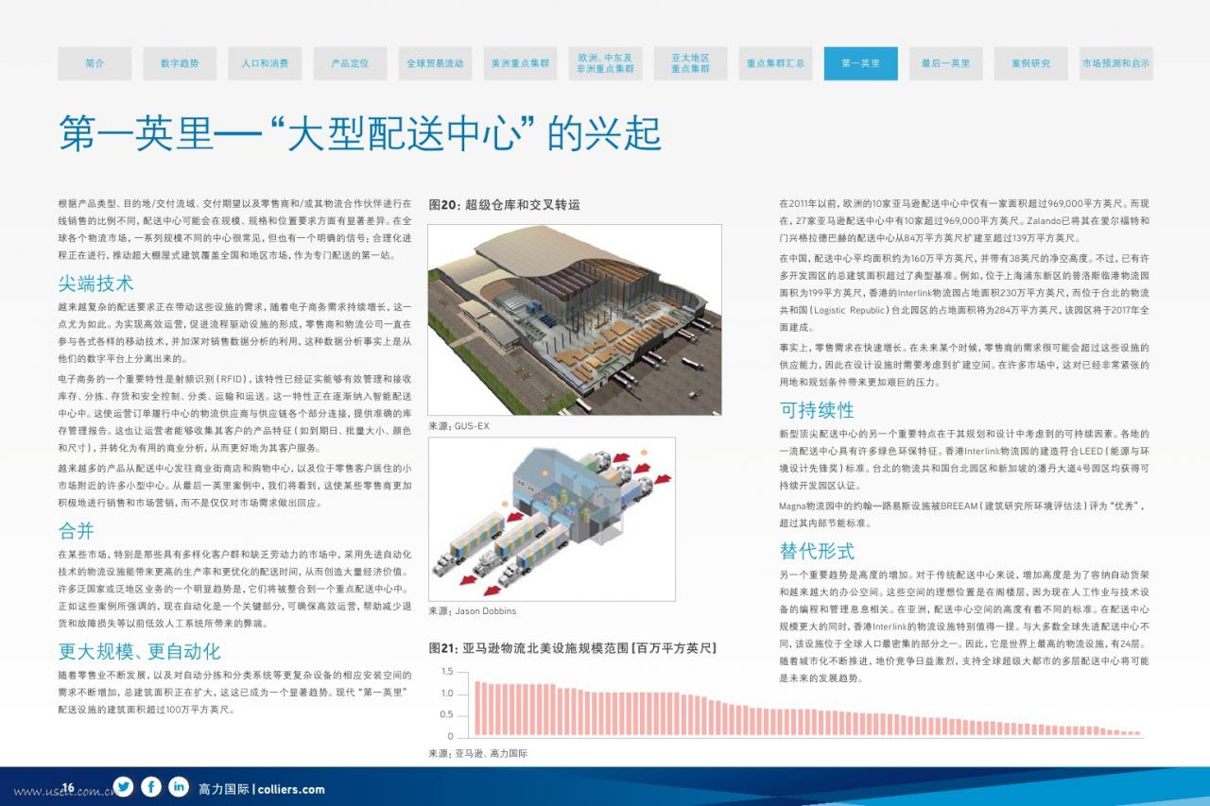The width and height of the screenshot is (1210, 806).
Task: Click the page title 第一英里 heading
Action: [359, 133]
